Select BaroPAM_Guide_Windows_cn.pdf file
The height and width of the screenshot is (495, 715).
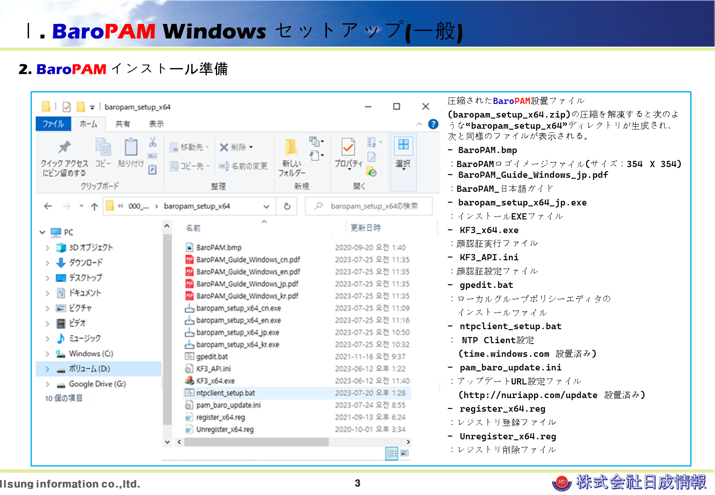(248, 259)
